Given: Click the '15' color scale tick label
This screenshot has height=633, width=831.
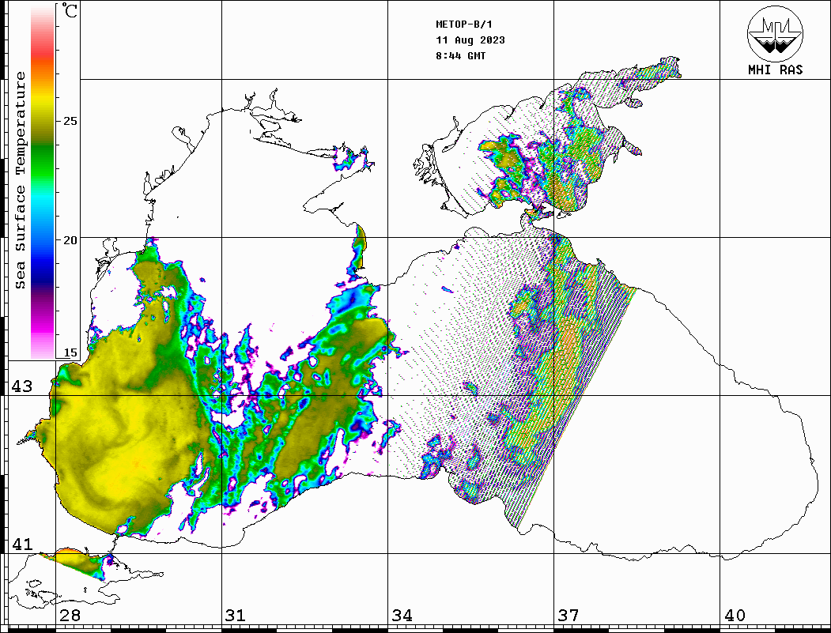Looking at the screenshot, I should (x=70, y=352).
